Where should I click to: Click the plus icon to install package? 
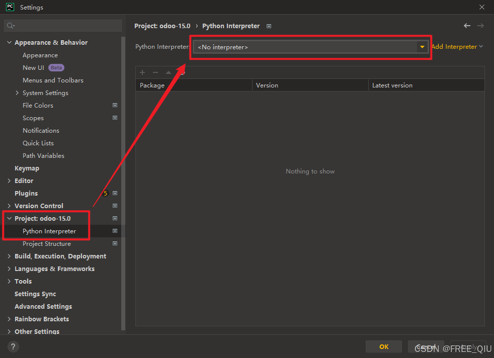tap(142, 72)
